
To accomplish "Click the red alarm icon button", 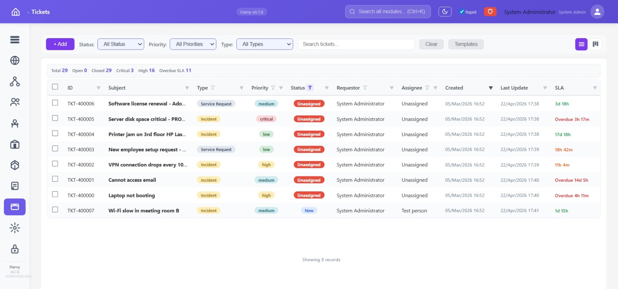I will tap(490, 12).
